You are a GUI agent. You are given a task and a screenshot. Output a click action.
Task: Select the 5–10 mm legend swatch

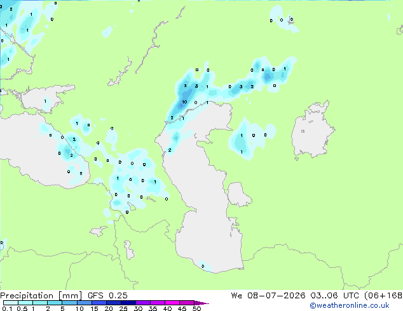[x=69, y=303]
